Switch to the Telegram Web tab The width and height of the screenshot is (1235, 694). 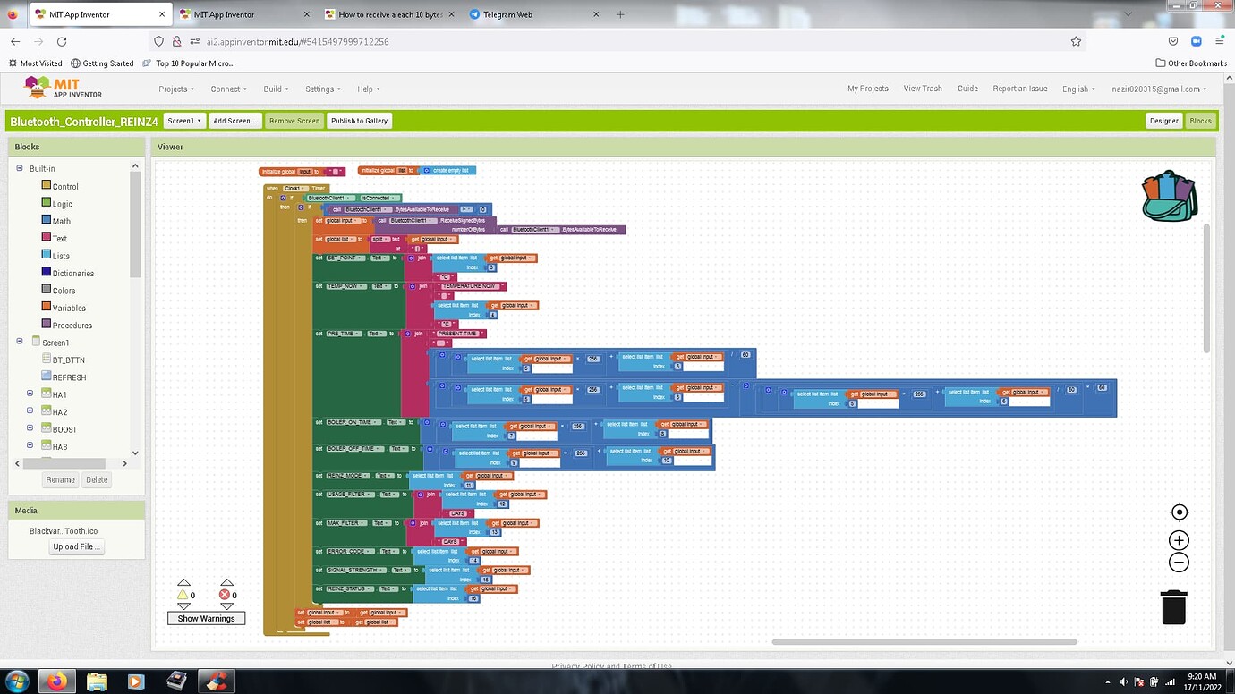pyautogui.click(x=507, y=14)
